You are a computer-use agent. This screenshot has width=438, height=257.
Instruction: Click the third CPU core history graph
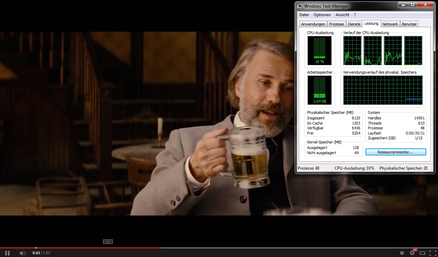[393, 51]
